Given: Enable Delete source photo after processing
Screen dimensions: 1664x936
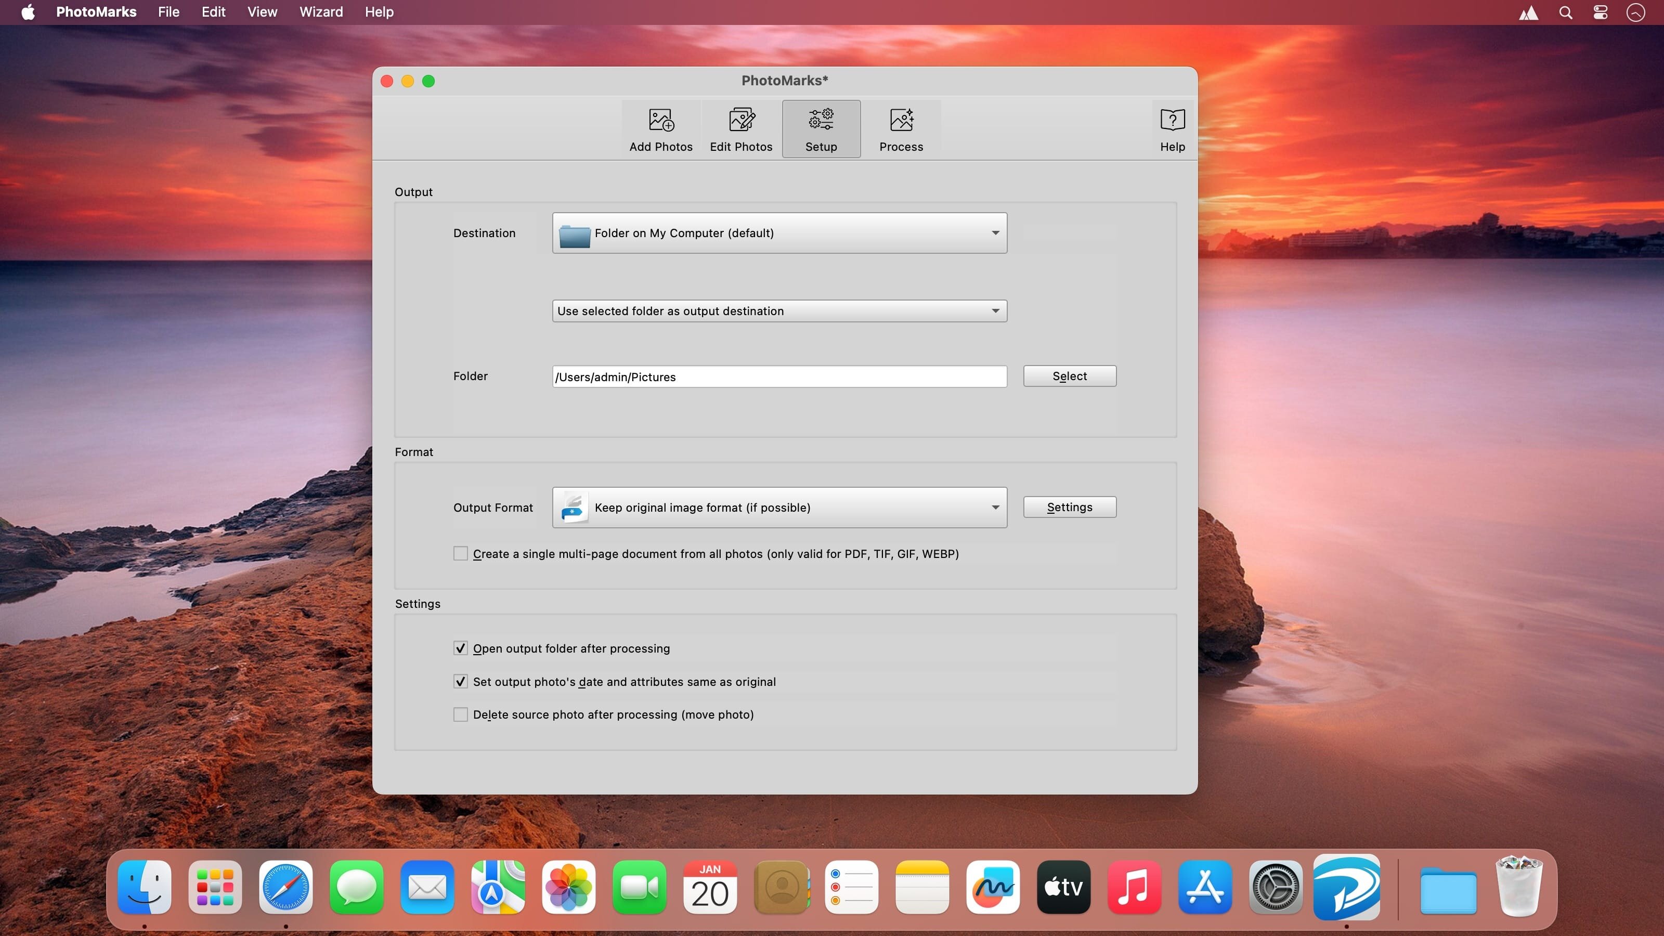Looking at the screenshot, I should [x=461, y=714].
